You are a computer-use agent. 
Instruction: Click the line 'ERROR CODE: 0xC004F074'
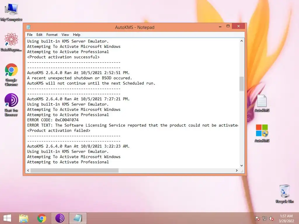53,120
